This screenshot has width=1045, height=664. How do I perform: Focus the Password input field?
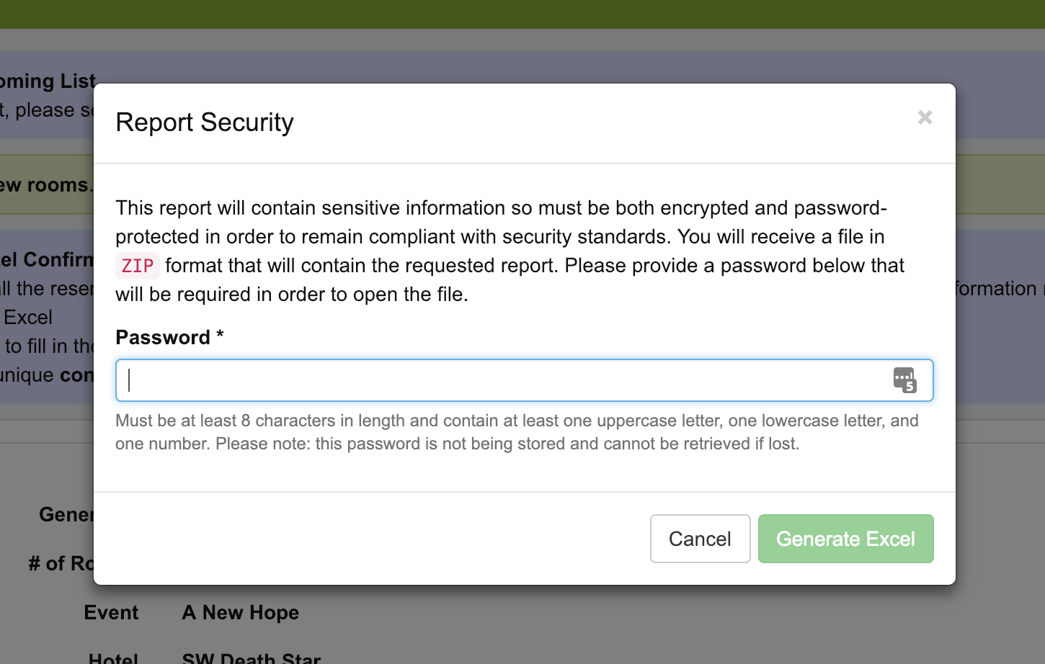[x=525, y=380]
